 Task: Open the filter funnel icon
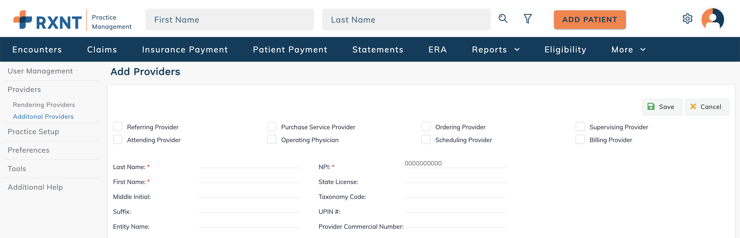point(528,19)
